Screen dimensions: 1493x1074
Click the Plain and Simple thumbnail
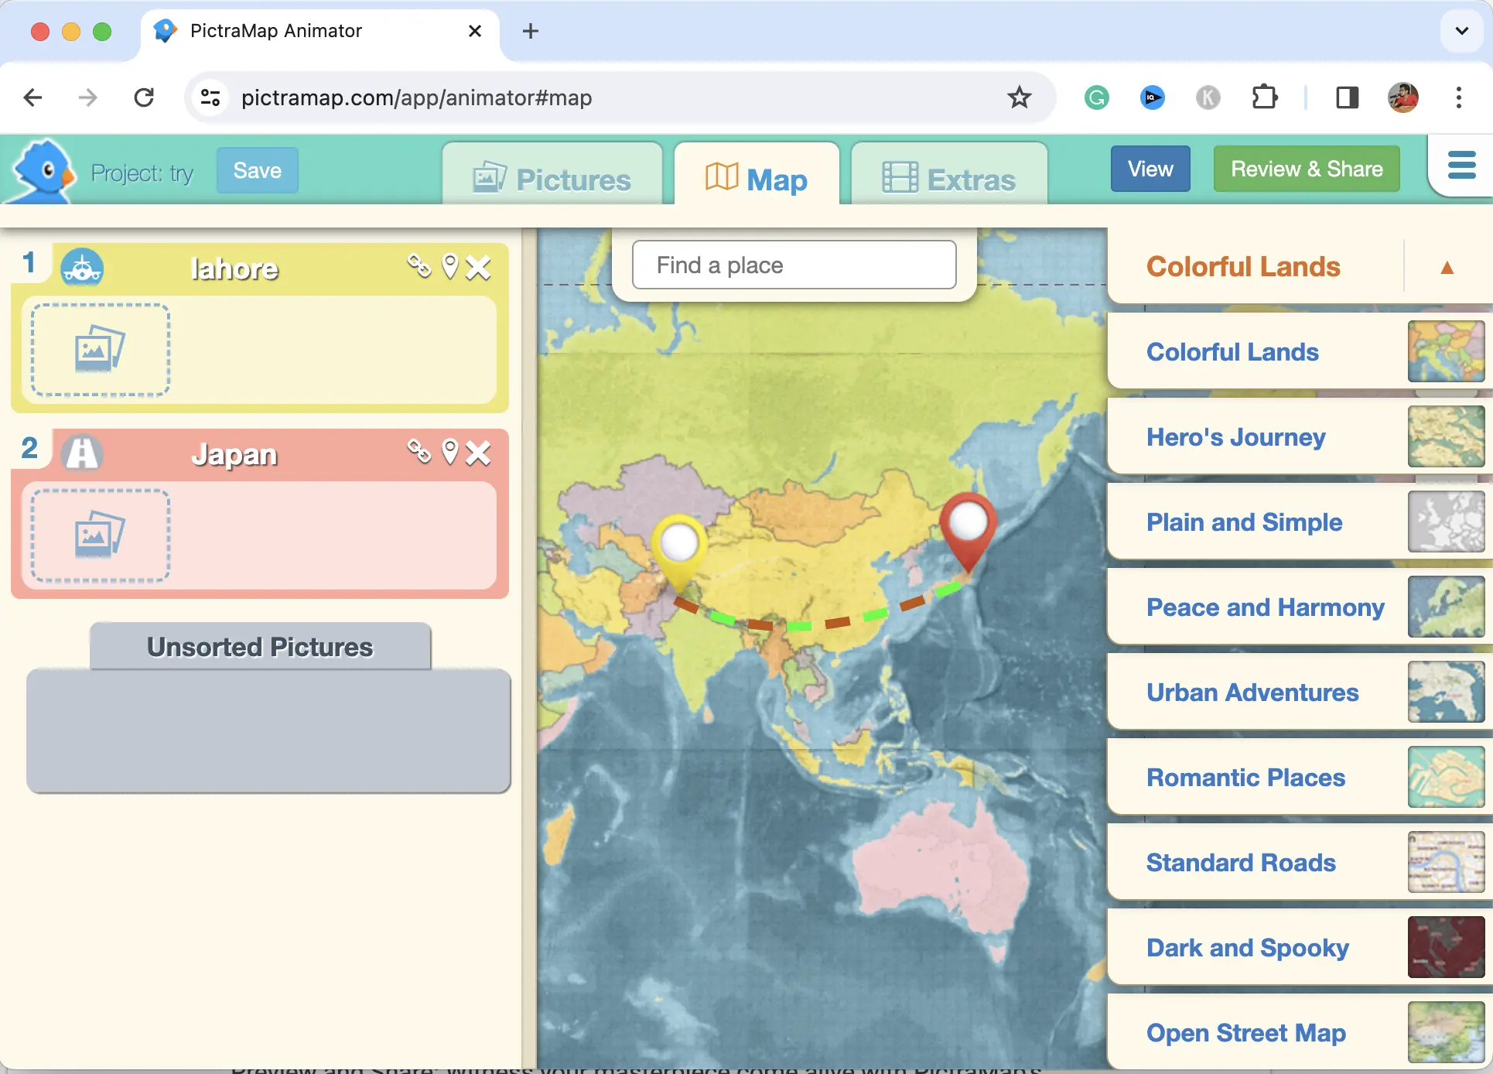coord(1447,522)
